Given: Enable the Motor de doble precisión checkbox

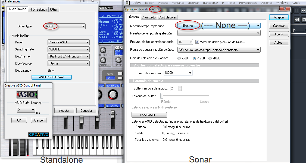Looking at the screenshot, I should coord(197,42).
